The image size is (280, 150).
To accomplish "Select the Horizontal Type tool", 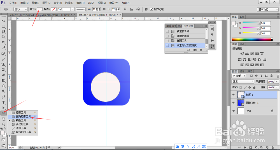I will [x=3, y=102].
